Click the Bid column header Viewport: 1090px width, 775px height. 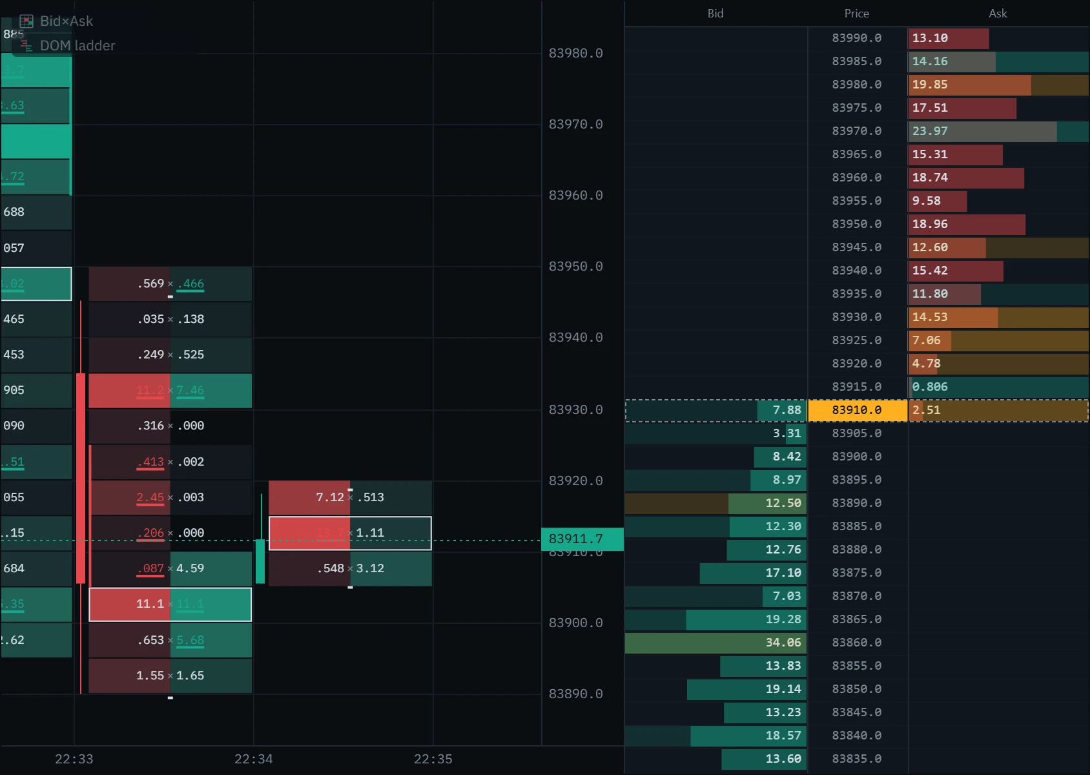click(x=715, y=14)
